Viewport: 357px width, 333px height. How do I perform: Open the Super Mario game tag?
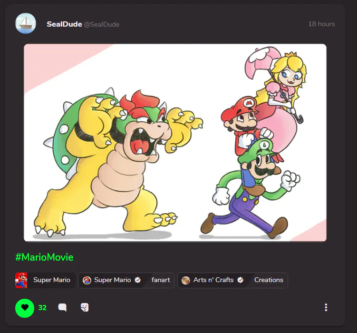[x=45, y=280]
